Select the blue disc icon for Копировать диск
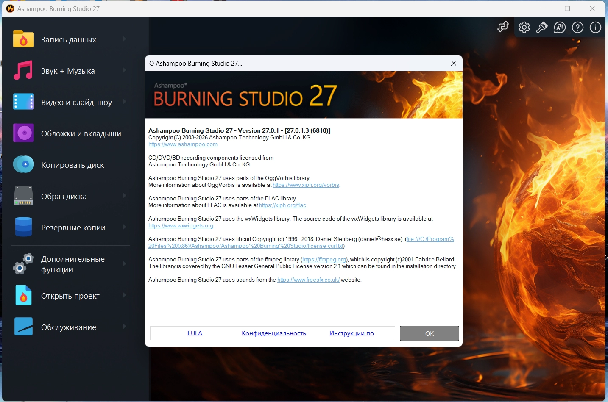608x402 pixels. point(23,164)
